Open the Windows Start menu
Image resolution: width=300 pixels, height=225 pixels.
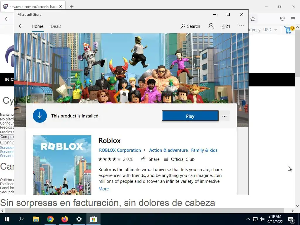pyautogui.click(x=7, y=219)
